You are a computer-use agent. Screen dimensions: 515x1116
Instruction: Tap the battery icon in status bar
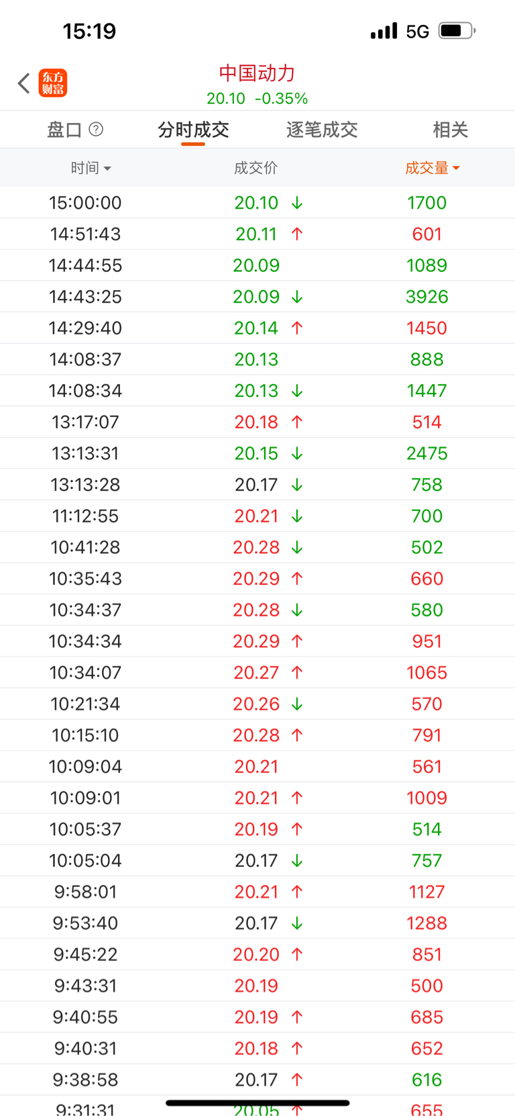[456, 31]
